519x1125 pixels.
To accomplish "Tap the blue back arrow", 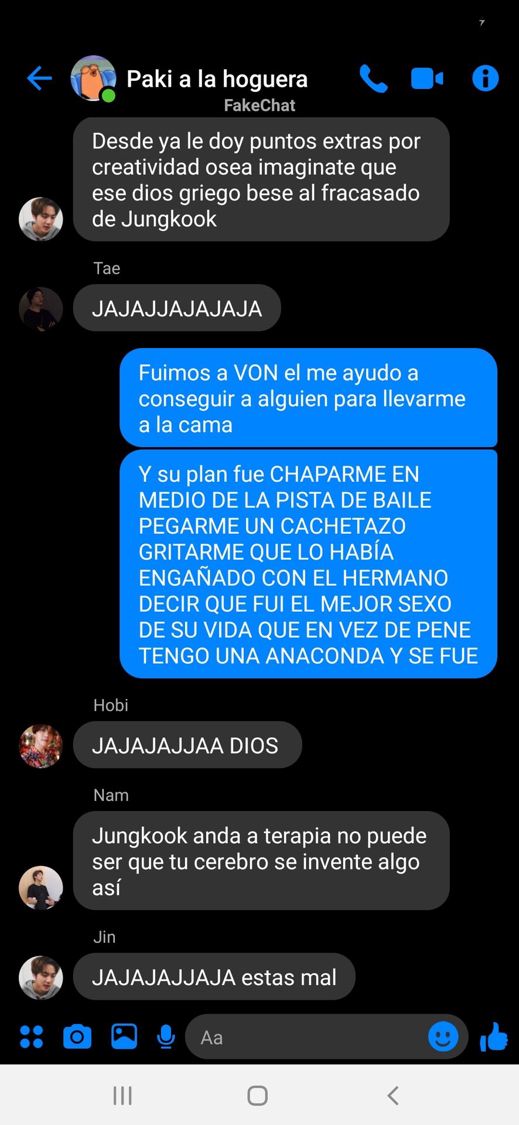I will [39, 79].
